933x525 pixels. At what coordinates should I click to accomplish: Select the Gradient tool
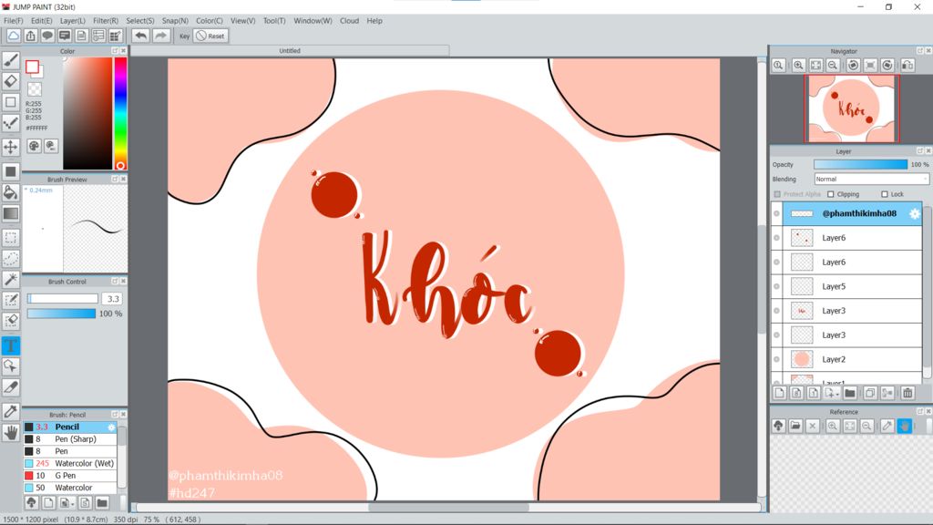pos(11,213)
